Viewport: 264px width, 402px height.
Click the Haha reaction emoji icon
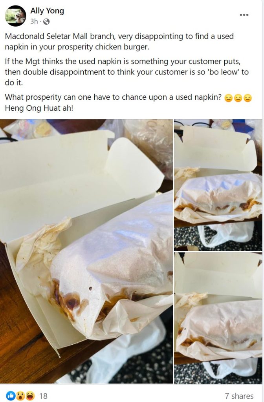(30, 396)
